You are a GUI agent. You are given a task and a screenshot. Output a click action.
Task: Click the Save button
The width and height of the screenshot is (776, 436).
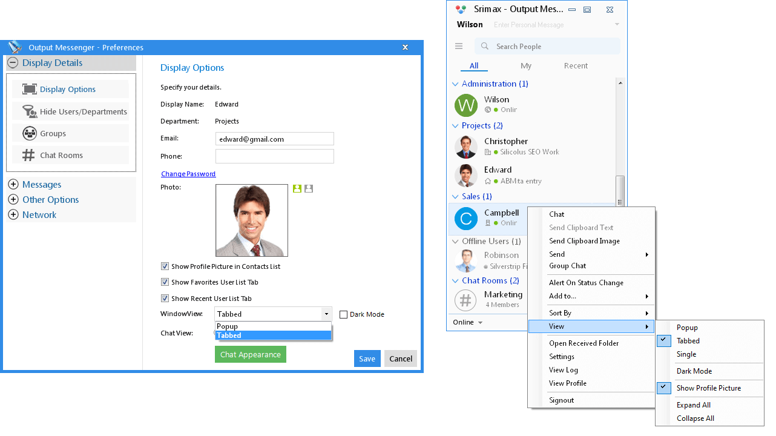[x=367, y=358]
